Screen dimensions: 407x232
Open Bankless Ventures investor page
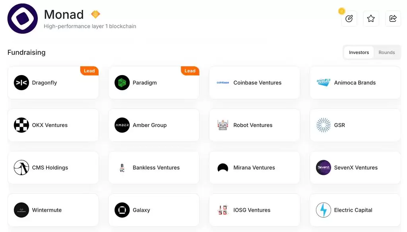[156, 168]
